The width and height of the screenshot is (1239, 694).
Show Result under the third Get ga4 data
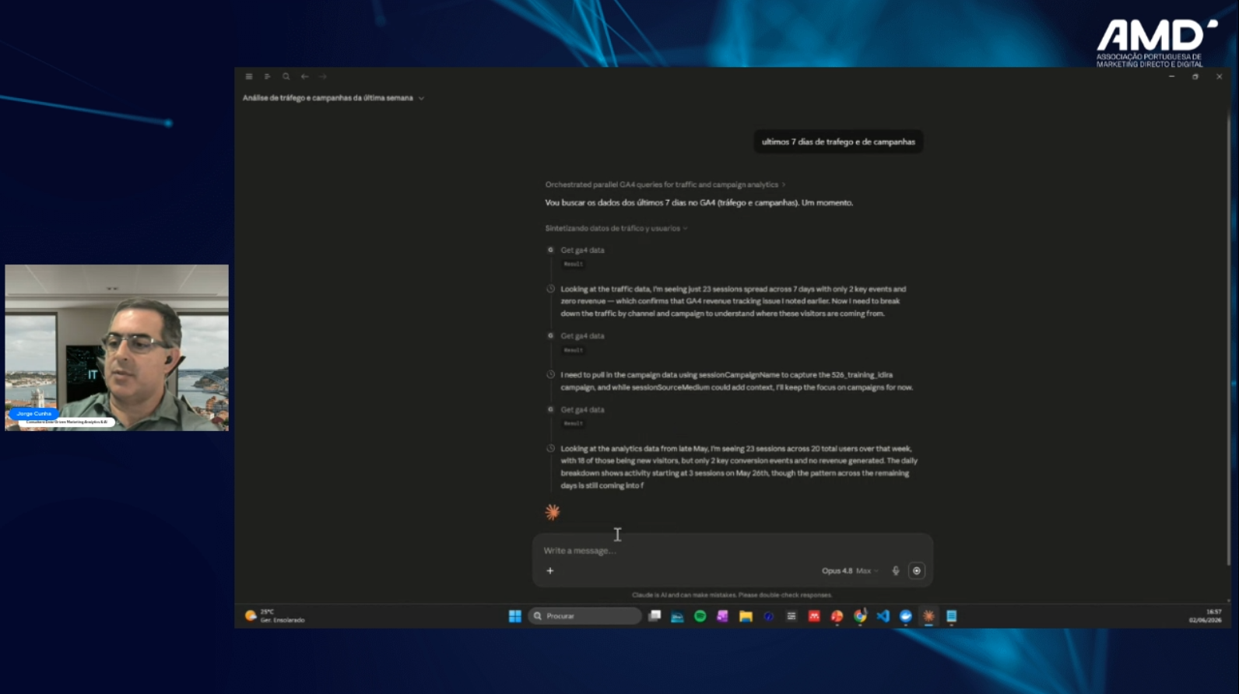pyautogui.click(x=574, y=423)
